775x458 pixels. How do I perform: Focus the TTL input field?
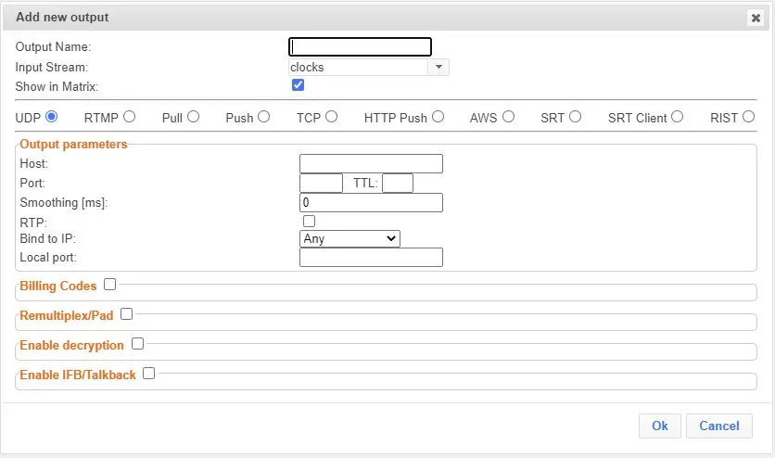point(398,184)
